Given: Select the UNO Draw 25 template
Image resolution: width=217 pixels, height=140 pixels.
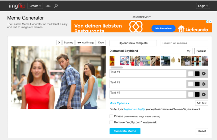Looking at the screenshot, I should coord(155,61).
